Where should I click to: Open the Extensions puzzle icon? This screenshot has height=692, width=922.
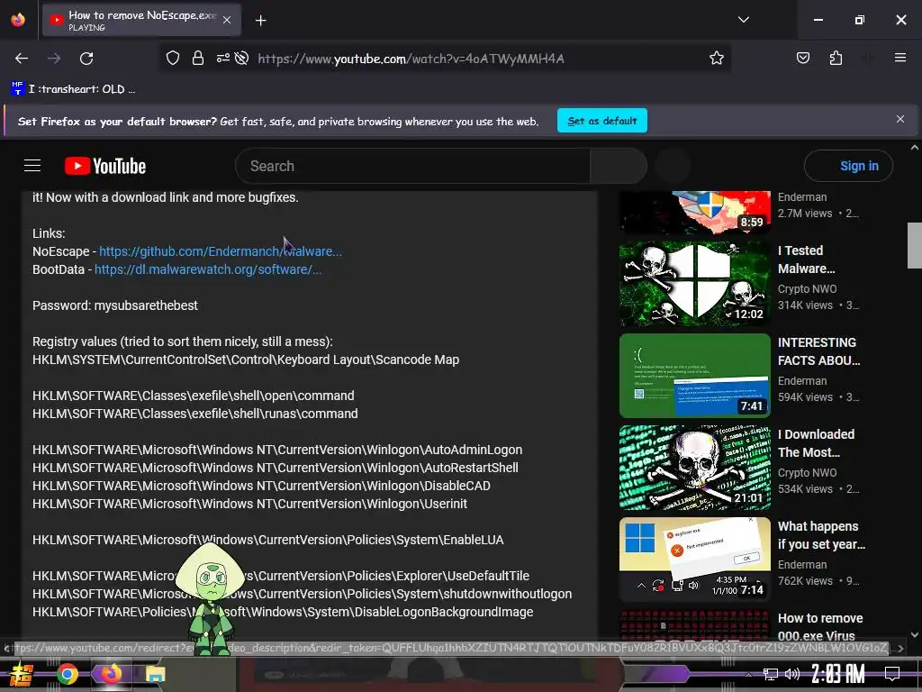pos(836,59)
